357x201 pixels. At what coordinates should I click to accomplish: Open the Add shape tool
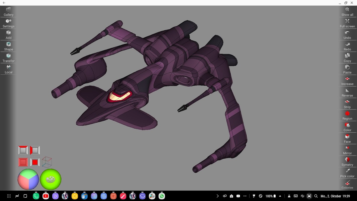pos(9,35)
